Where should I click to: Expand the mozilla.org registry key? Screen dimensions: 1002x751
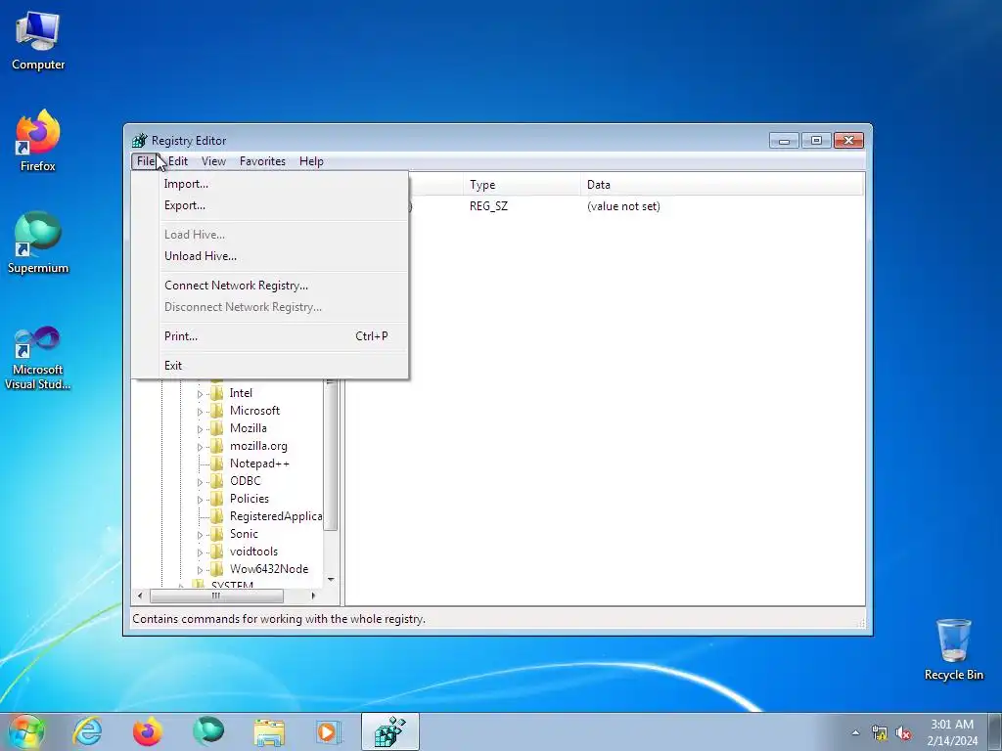pyautogui.click(x=200, y=447)
